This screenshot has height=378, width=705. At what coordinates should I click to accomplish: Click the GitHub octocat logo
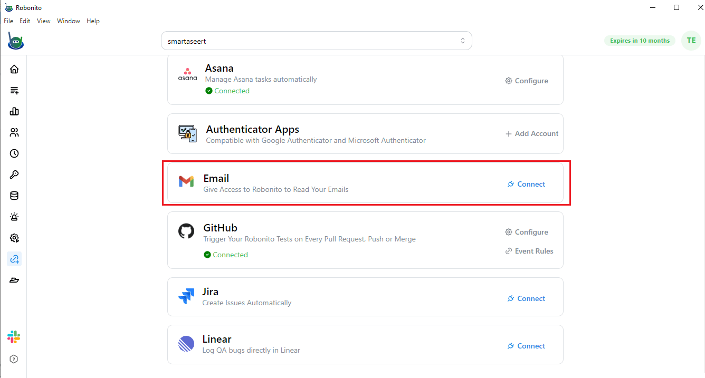186,231
